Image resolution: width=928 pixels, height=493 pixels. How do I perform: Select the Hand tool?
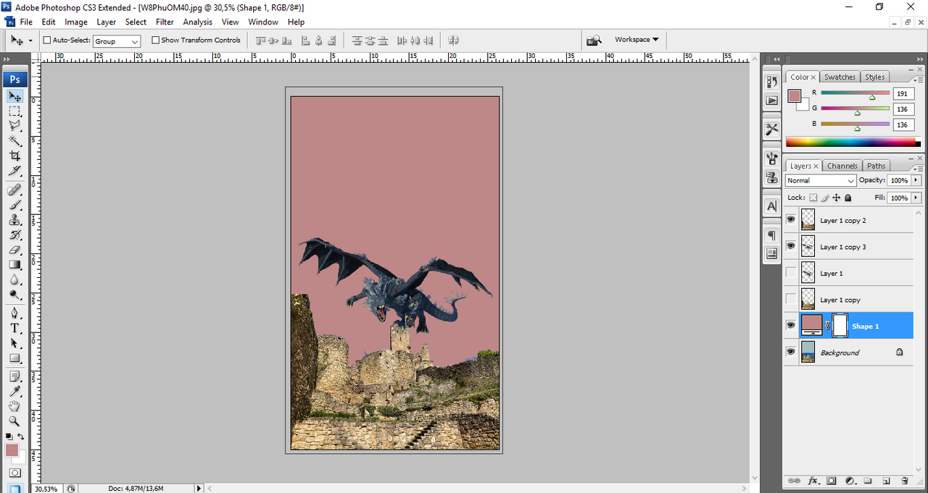click(x=14, y=406)
